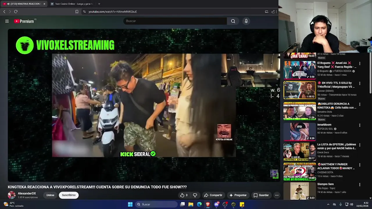The image size is (372, 209).
Task: Open picture-in-picture icon in address bar
Action: (x=267, y=12)
